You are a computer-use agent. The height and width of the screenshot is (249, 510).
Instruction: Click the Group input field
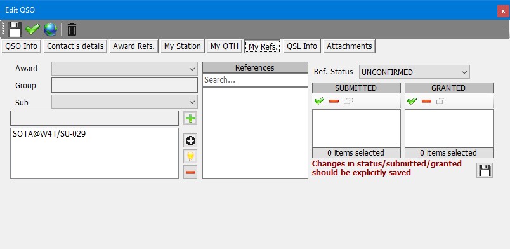pos(124,85)
